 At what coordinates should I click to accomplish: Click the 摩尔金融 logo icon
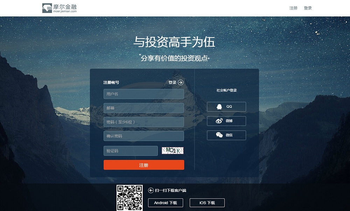coord(47,8)
